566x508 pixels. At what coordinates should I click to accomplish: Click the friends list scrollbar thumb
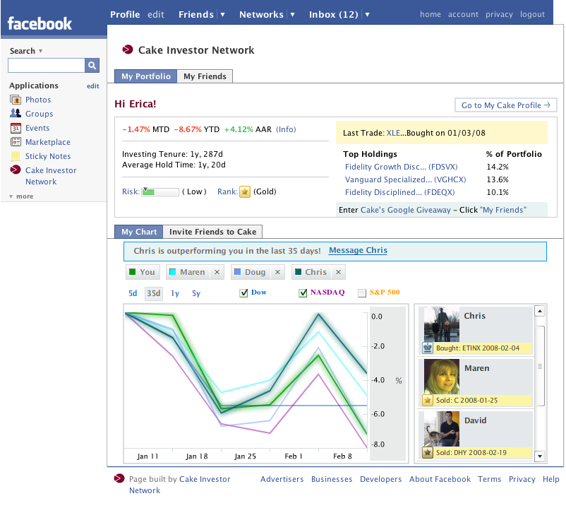point(540,366)
